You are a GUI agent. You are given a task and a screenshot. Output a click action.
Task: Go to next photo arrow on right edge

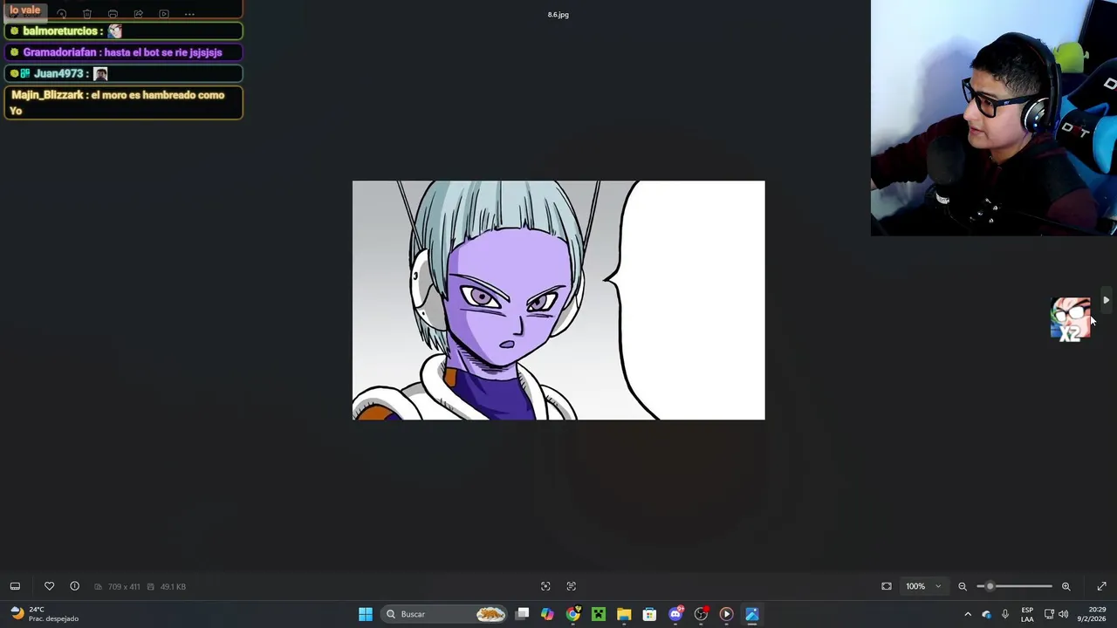point(1106,300)
